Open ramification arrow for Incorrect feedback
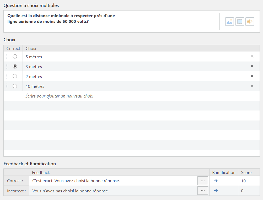 pyautogui.click(x=216, y=191)
